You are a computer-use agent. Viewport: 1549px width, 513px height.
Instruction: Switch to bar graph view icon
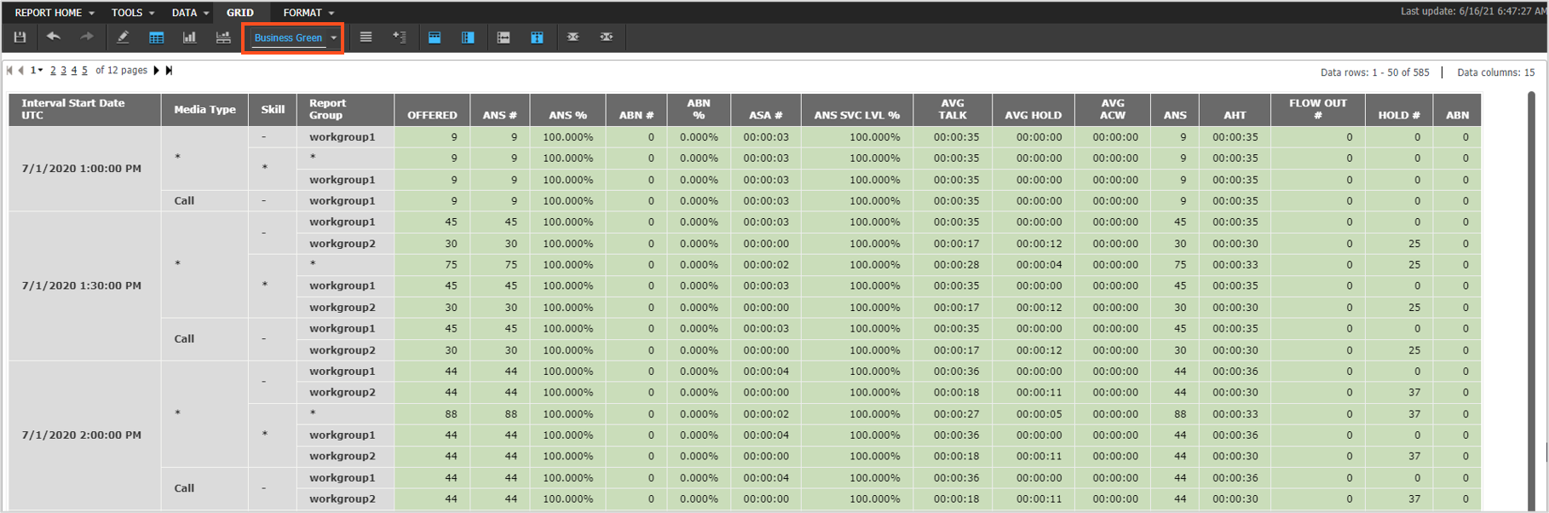point(189,37)
